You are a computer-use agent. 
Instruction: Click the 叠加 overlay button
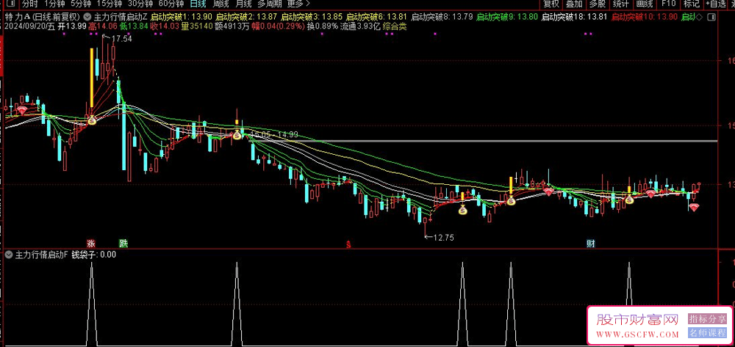[574, 4]
